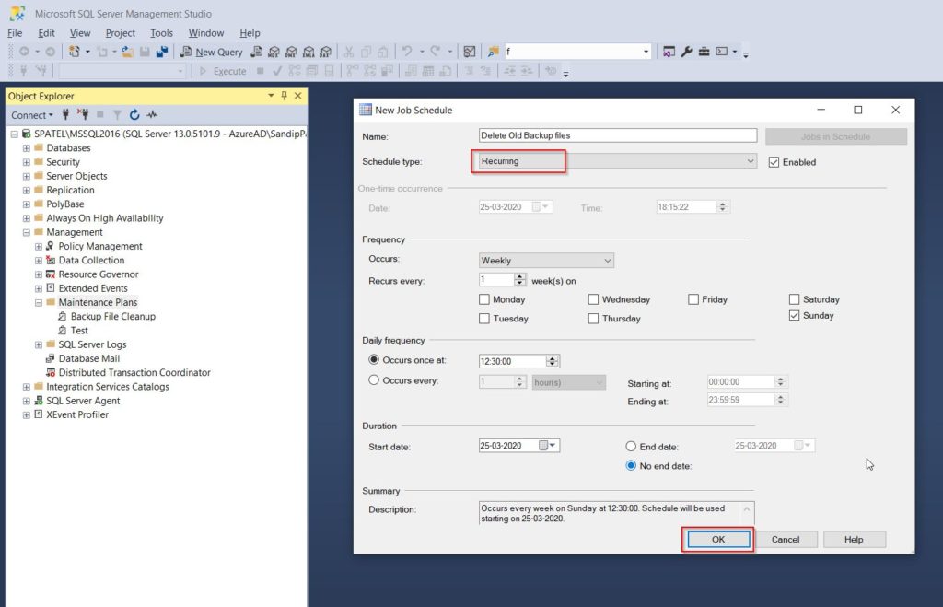Open Properties window via the wrench icon
This screenshot has height=607, width=943.
tap(686, 52)
